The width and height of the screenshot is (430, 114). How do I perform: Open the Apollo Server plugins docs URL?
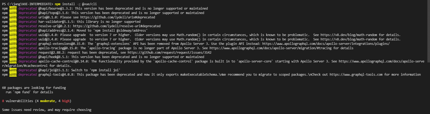click(x=326, y=44)
